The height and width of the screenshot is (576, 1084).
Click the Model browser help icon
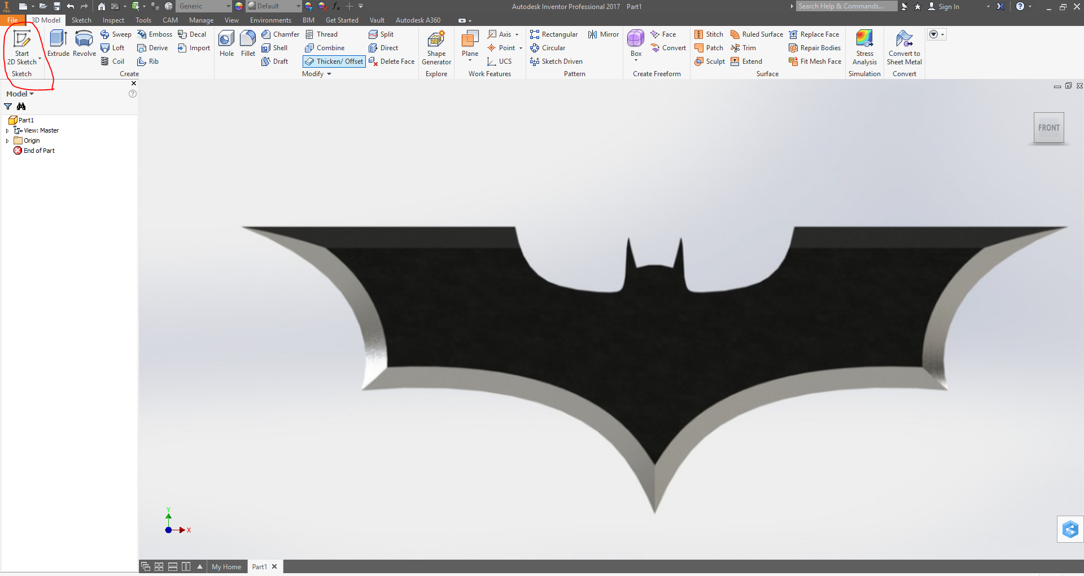coord(133,94)
